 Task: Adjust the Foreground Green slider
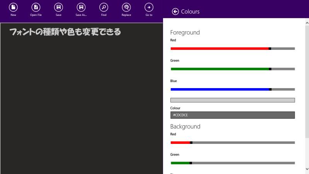pyautogui.click(x=233, y=69)
